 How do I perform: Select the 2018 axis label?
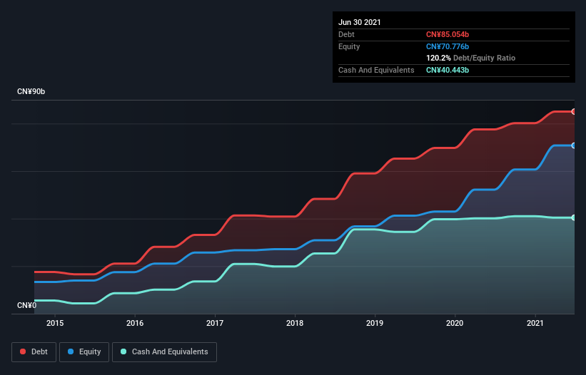click(295, 323)
